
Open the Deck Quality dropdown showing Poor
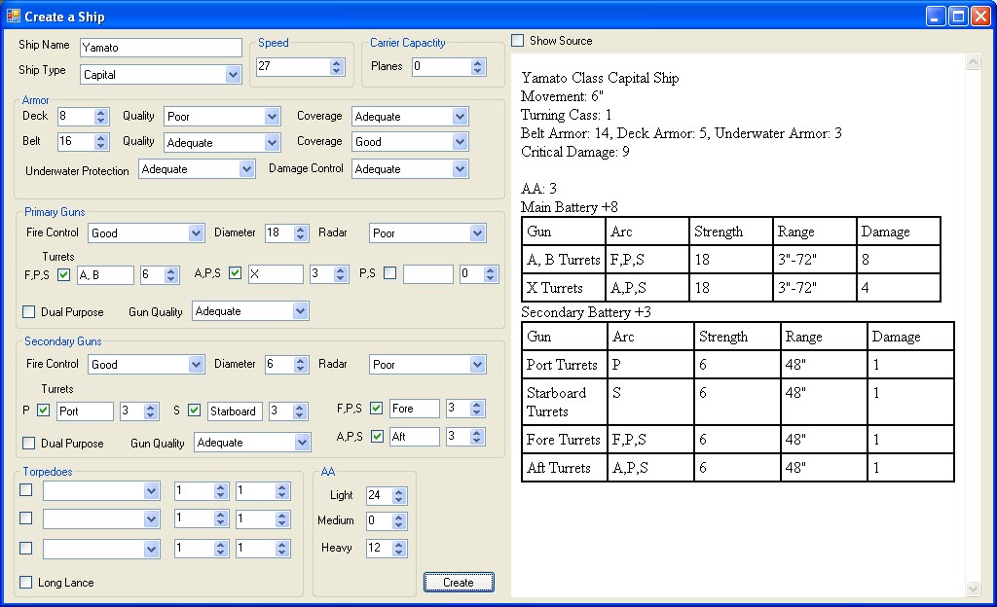[x=273, y=116]
